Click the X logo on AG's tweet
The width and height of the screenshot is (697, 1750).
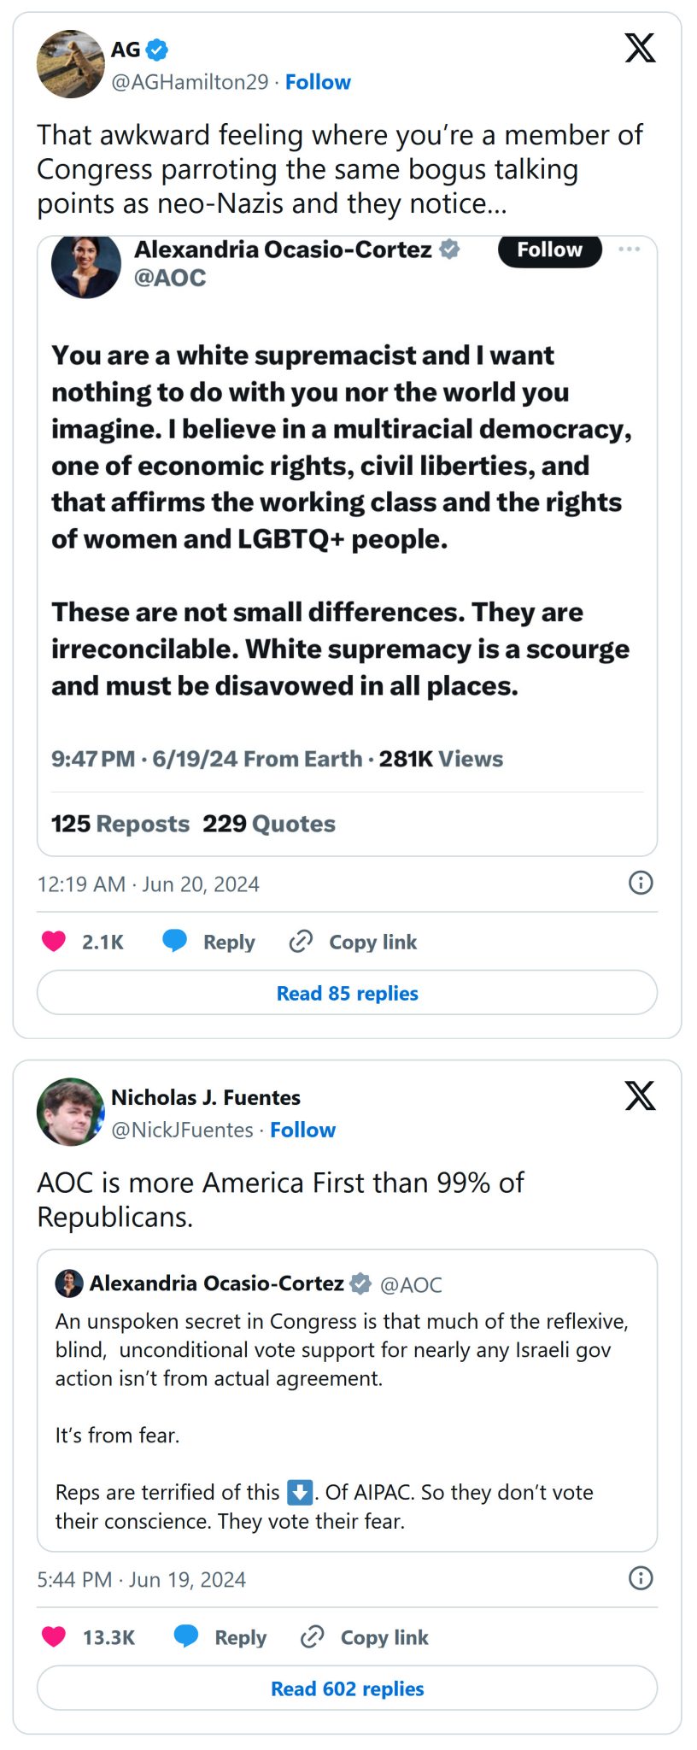(640, 49)
